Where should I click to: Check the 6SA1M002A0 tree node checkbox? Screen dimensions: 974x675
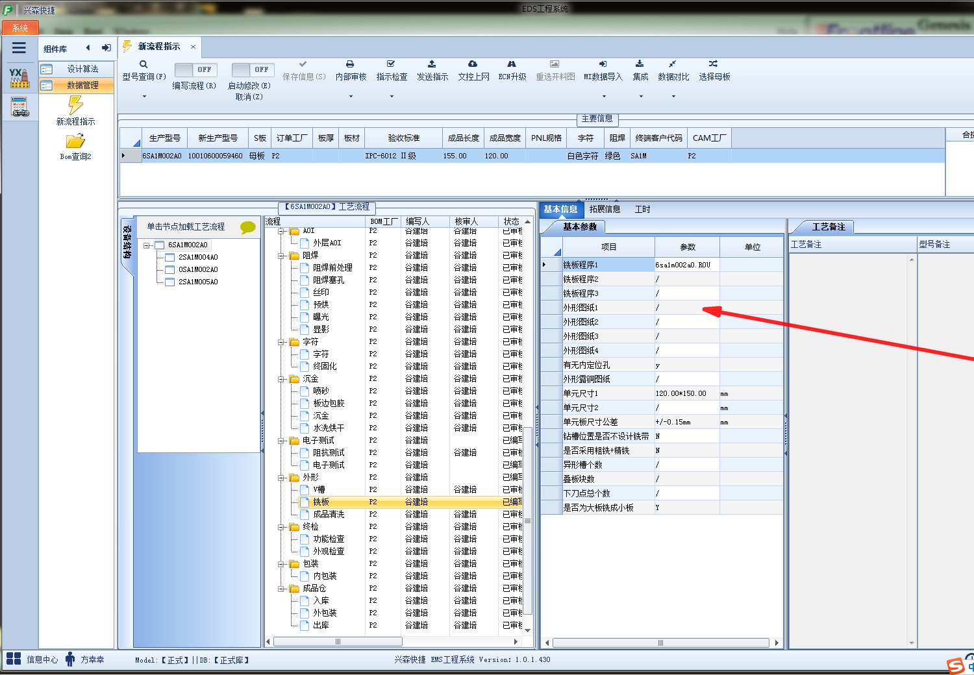click(x=160, y=245)
